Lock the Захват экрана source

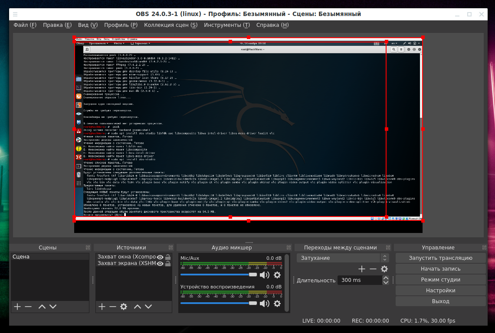[168, 263]
